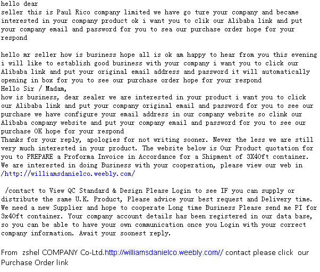
Task: Click the "Purchase Order link" text at bottom
Action: [x=35, y=262]
